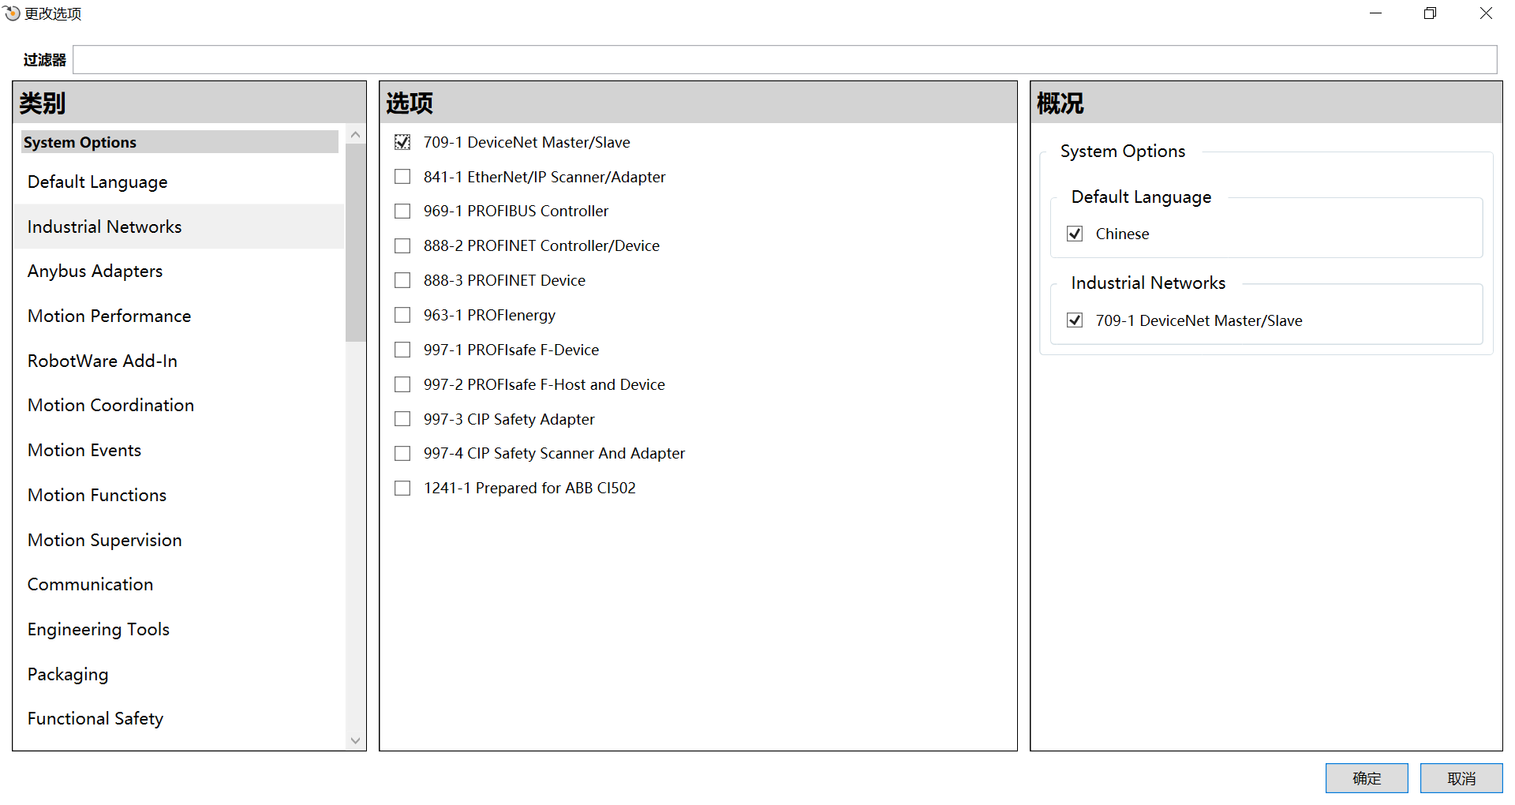This screenshot has width=1515, height=805.
Task: Click the 确定 confirm button
Action: 1367,778
